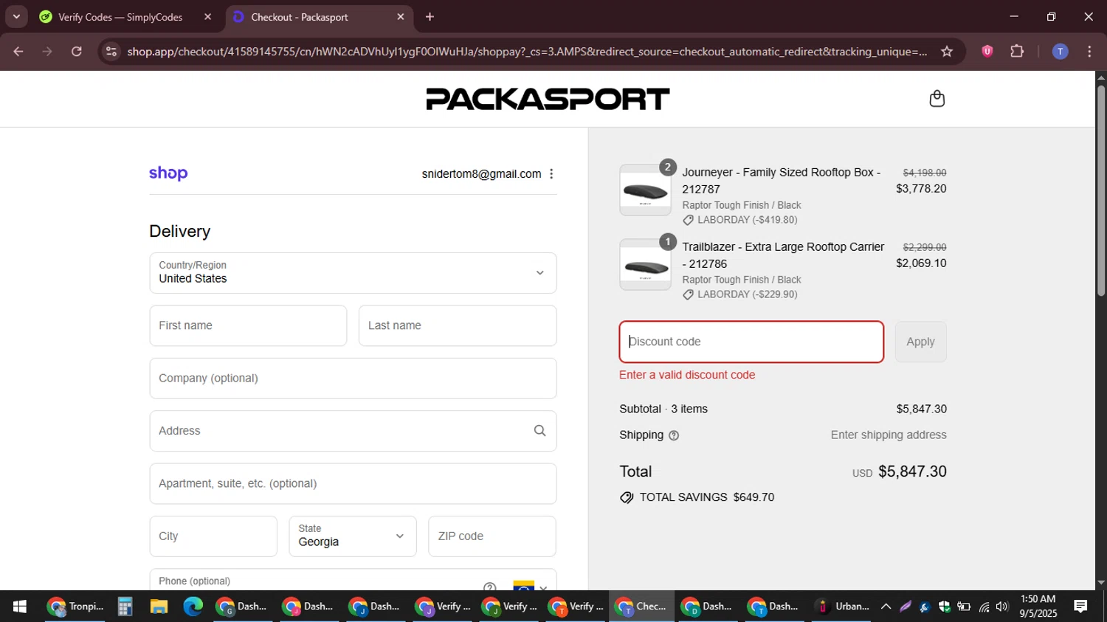Reload the checkout page
Viewport: 1107px width, 622px height.
click(77, 52)
